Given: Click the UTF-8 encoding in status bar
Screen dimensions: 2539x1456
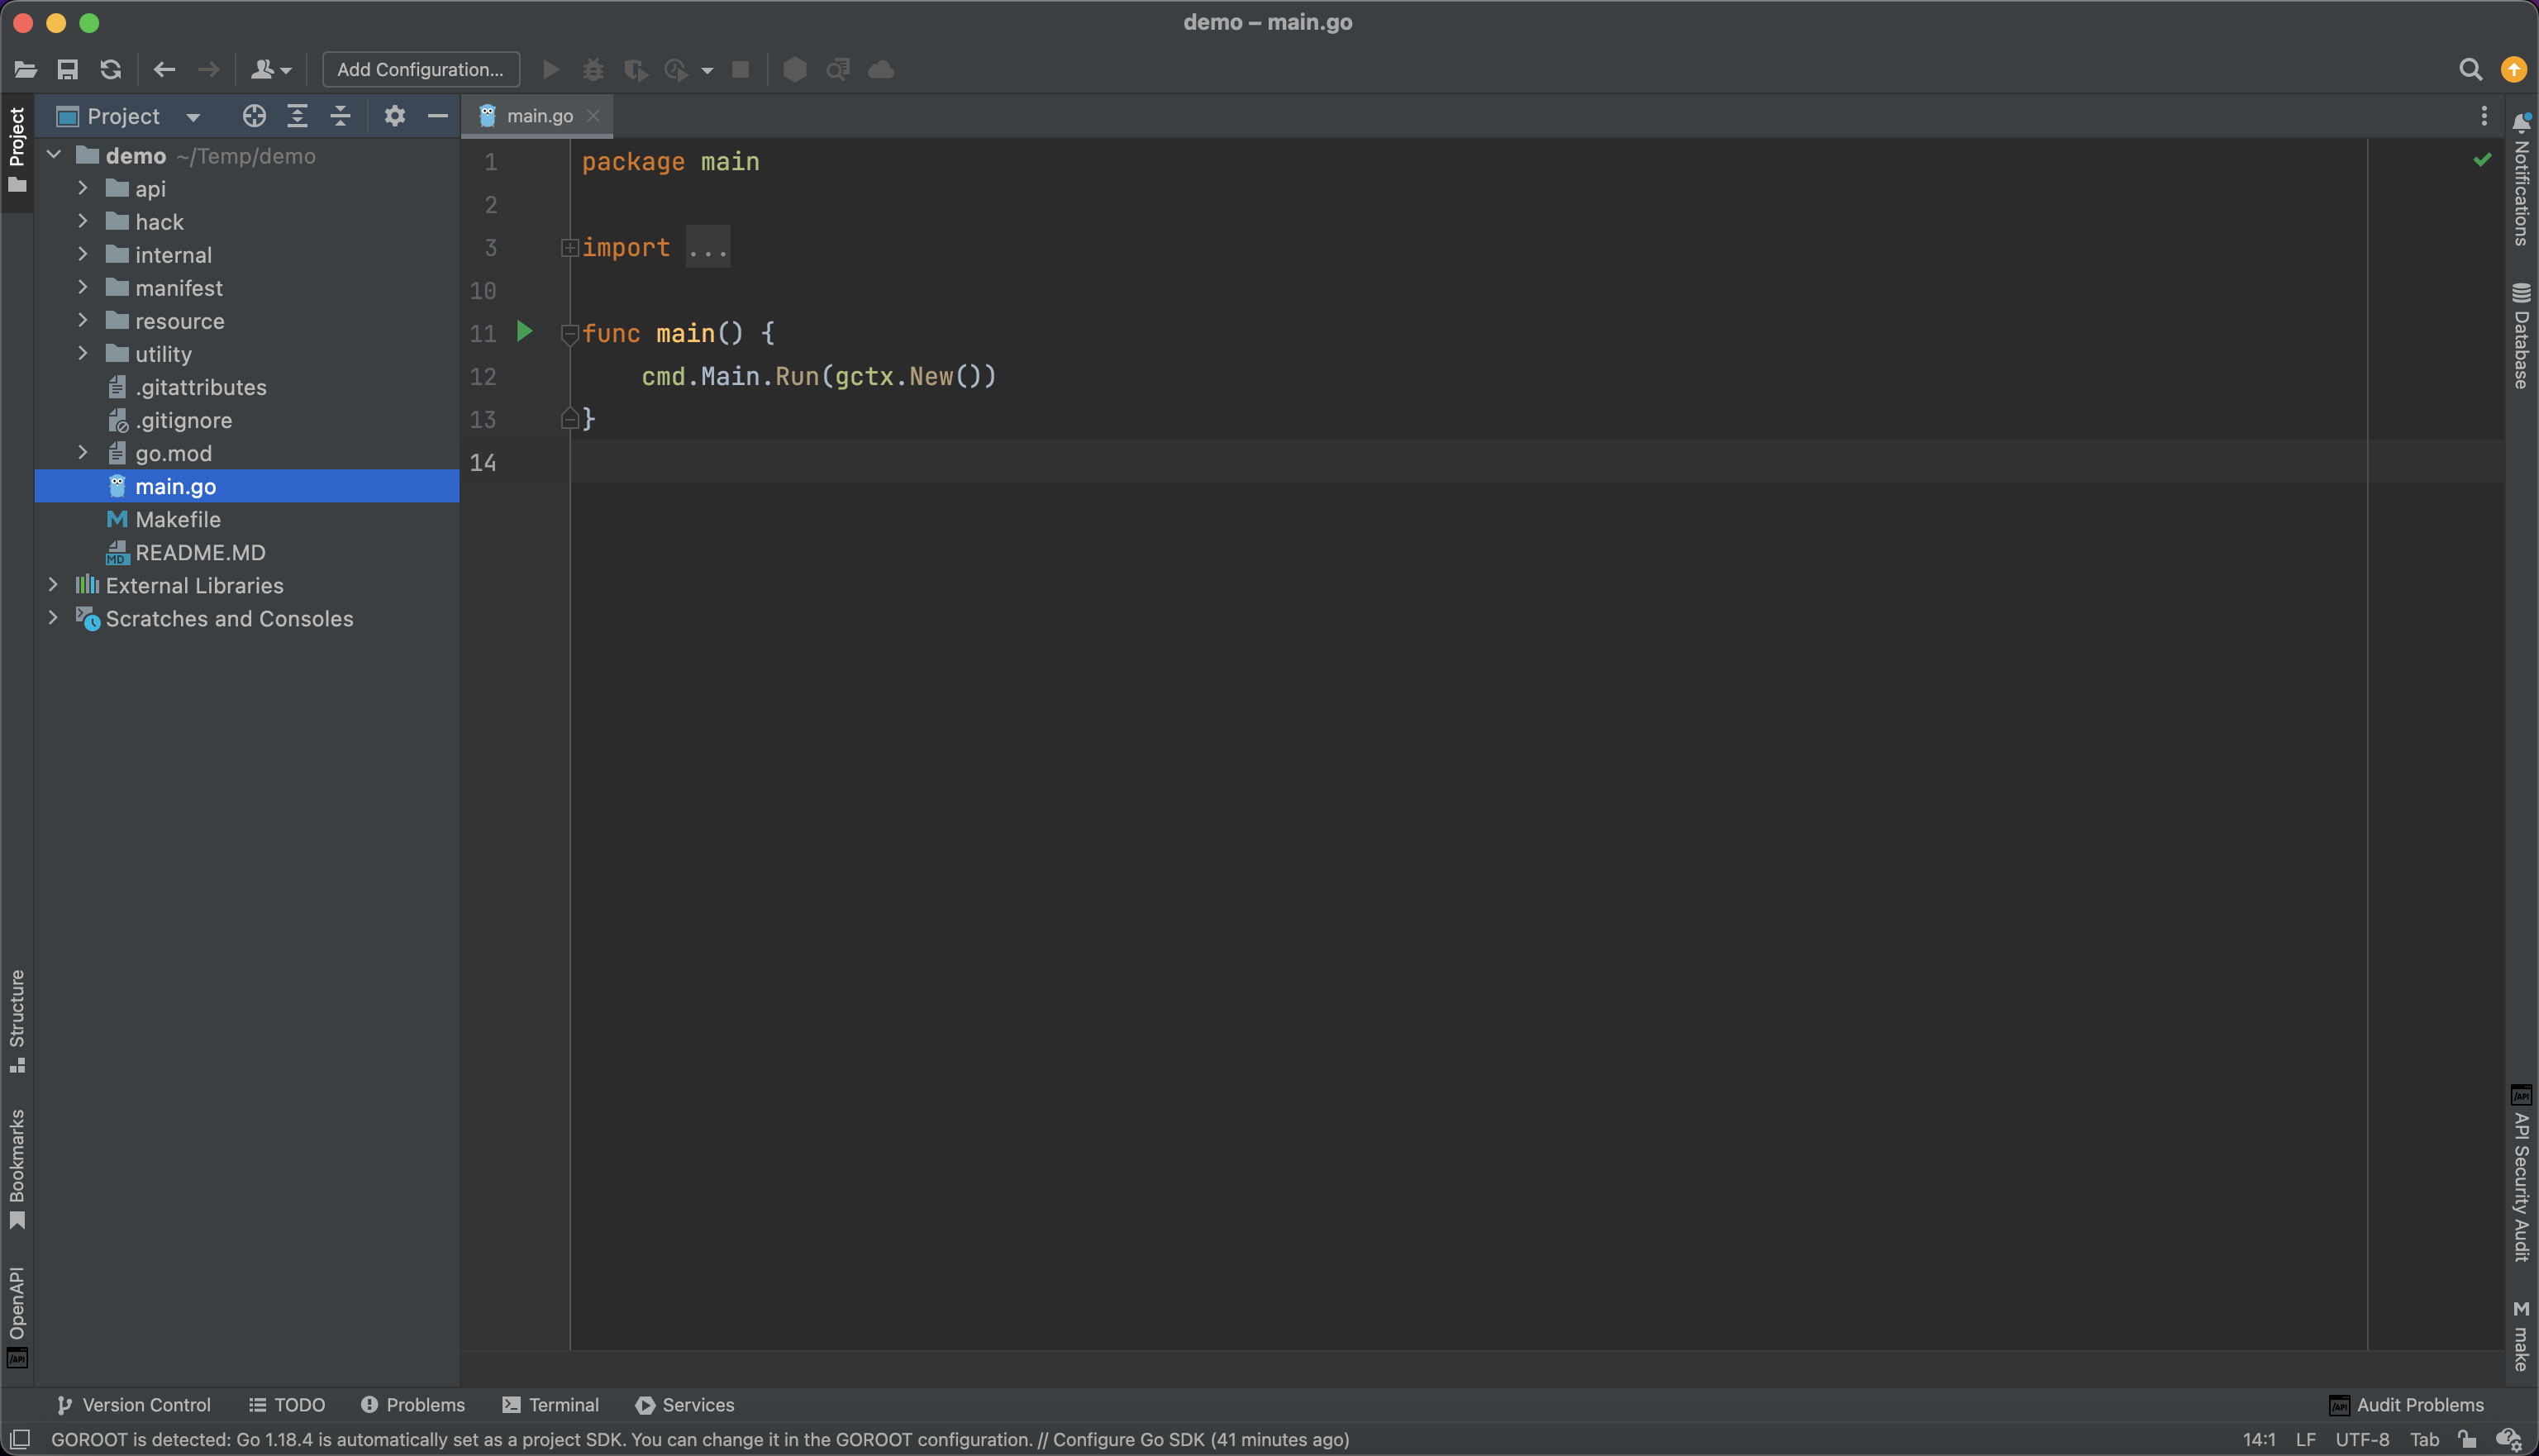Looking at the screenshot, I should (x=2361, y=1440).
